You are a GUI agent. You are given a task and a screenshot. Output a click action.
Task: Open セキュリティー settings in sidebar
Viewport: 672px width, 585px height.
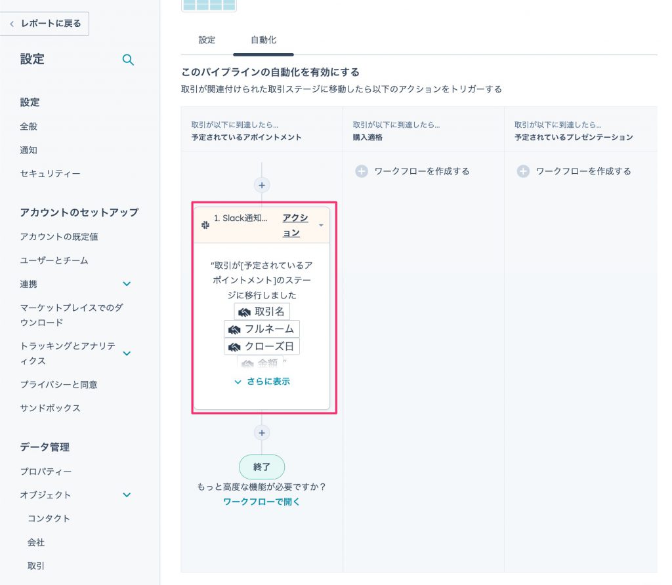click(x=50, y=173)
